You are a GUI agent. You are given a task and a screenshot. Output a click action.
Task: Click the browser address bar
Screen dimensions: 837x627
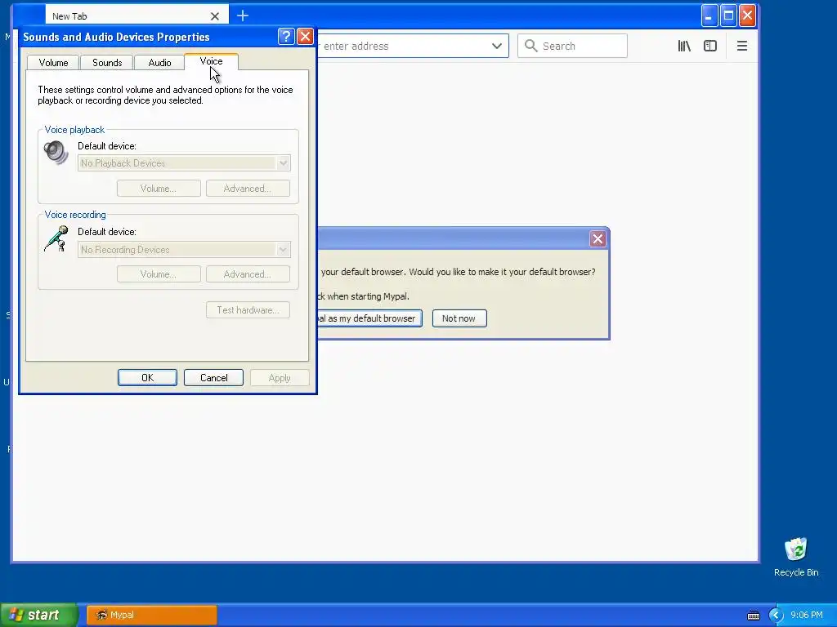point(405,46)
